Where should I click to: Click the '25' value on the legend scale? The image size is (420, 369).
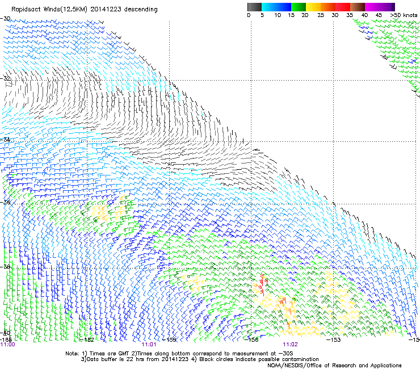click(x=321, y=15)
